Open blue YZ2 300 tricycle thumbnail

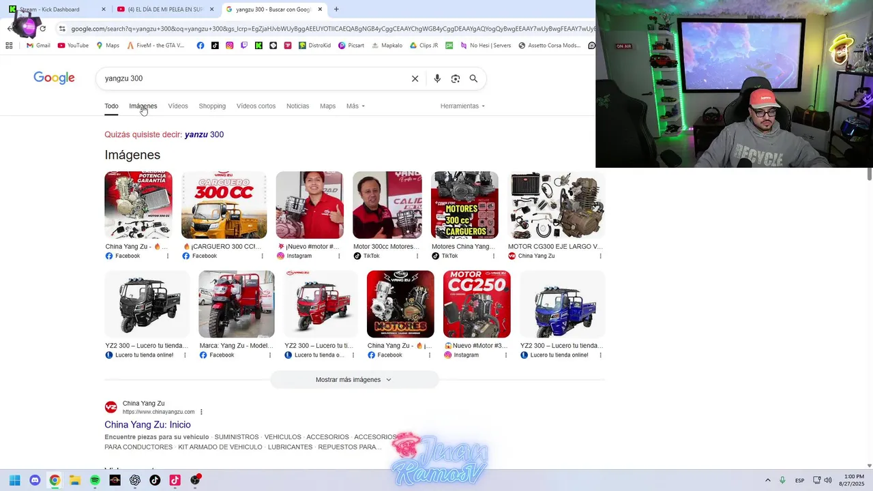[562, 304]
